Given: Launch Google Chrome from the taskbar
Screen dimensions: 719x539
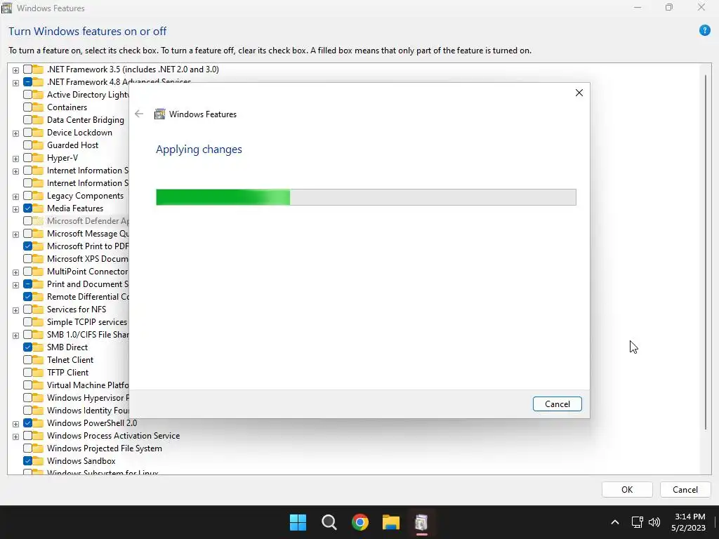Looking at the screenshot, I should [360, 522].
